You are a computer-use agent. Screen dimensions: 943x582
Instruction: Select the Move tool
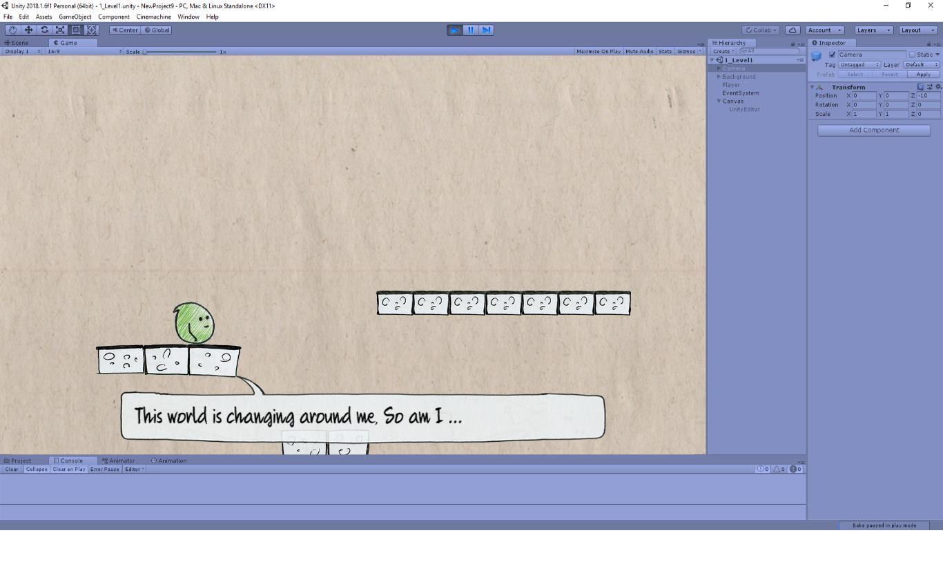point(28,30)
